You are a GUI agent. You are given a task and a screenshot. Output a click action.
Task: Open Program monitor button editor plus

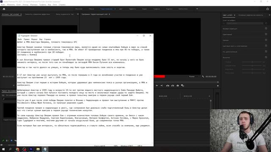[x=218, y=86]
